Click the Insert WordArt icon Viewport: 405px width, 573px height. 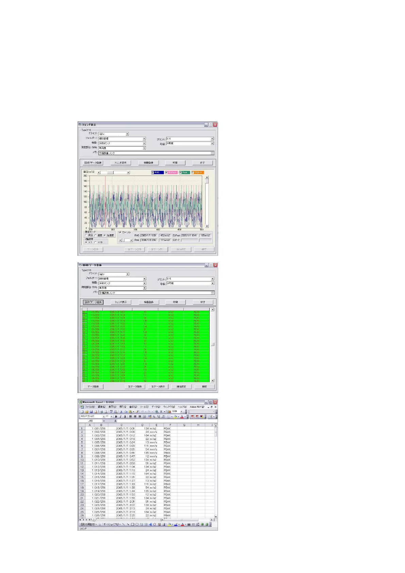(150, 524)
